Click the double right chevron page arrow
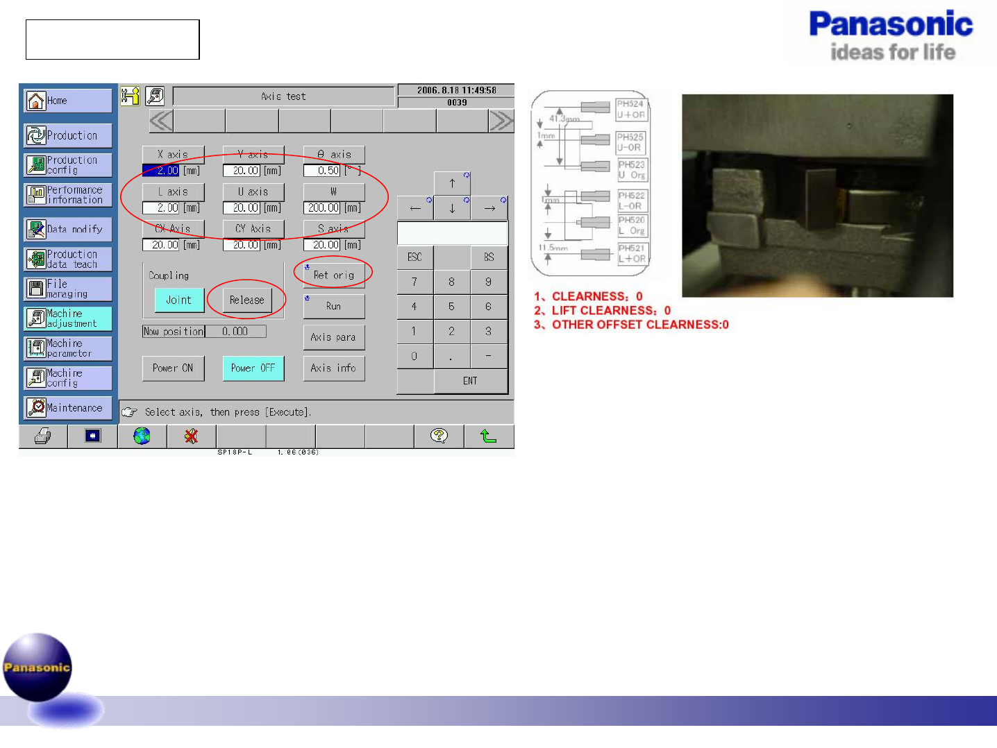Screen dimensions: 997x748 tap(501, 121)
